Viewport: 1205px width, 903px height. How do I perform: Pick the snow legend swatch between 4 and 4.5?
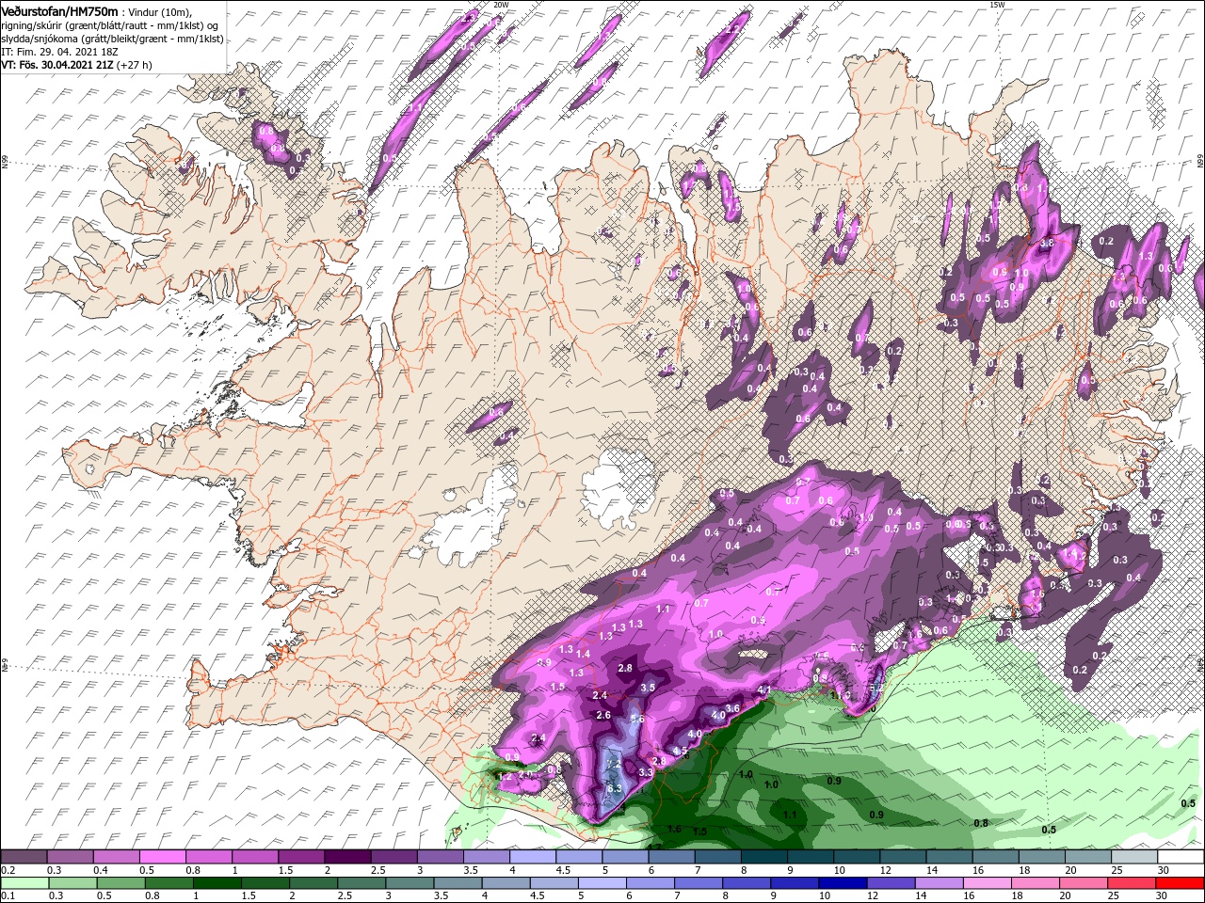point(533,857)
